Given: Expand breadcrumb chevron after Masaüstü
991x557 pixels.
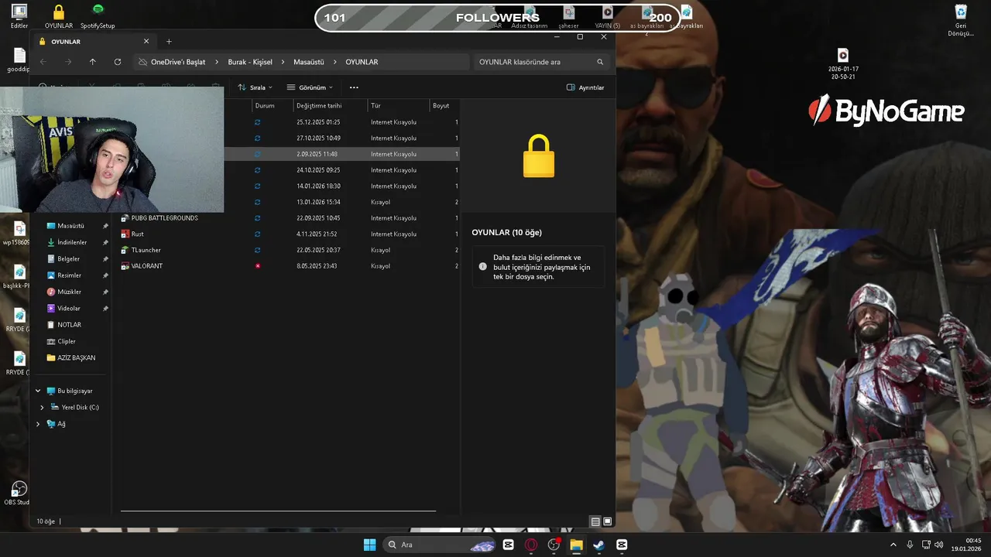Looking at the screenshot, I should [x=334, y=62].
